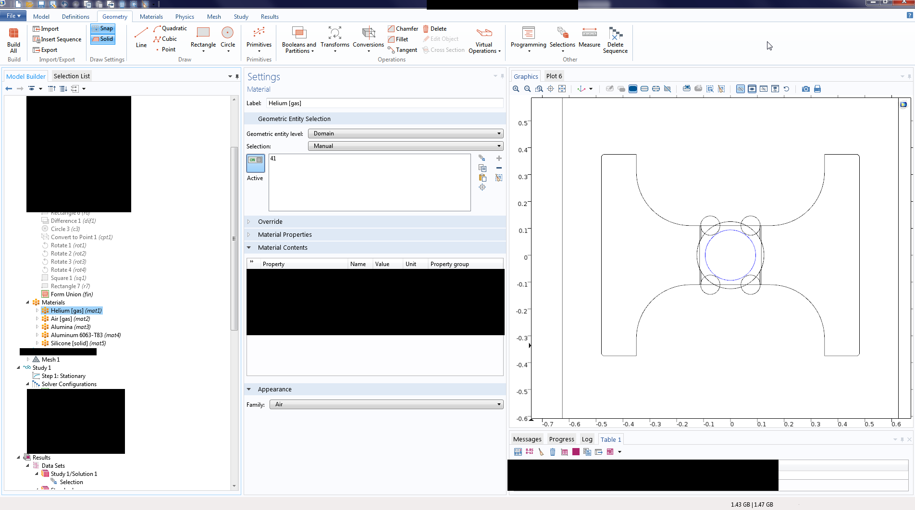Switch to the Mesh ribbon tab
Image resolution: width=915 pixels, height=510 pixels.
click(214, 17)
